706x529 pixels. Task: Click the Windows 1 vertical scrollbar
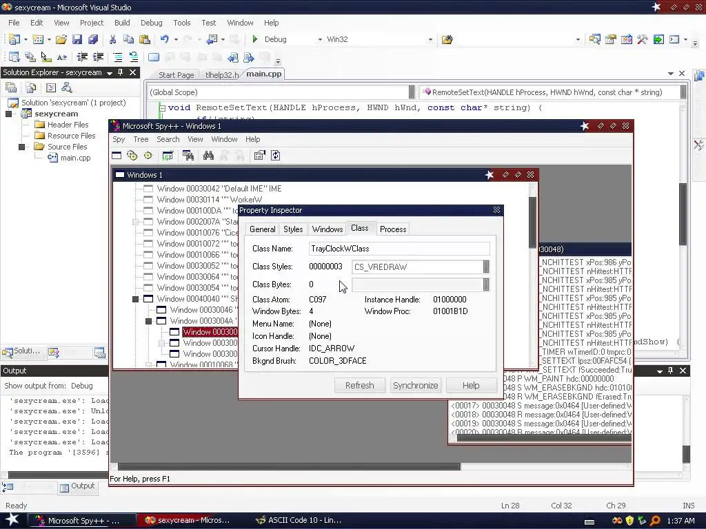click(532, 222)
